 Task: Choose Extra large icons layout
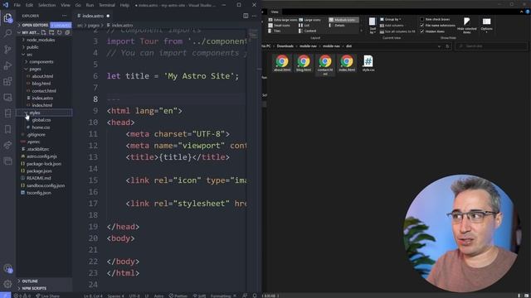point(283,20)
